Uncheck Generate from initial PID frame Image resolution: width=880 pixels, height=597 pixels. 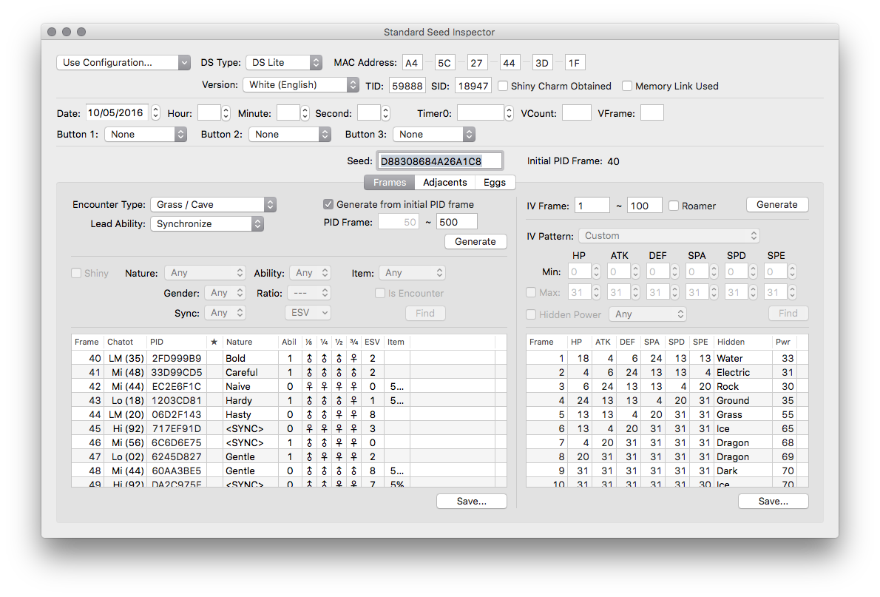pyautogui.click(x=328, y=204)
